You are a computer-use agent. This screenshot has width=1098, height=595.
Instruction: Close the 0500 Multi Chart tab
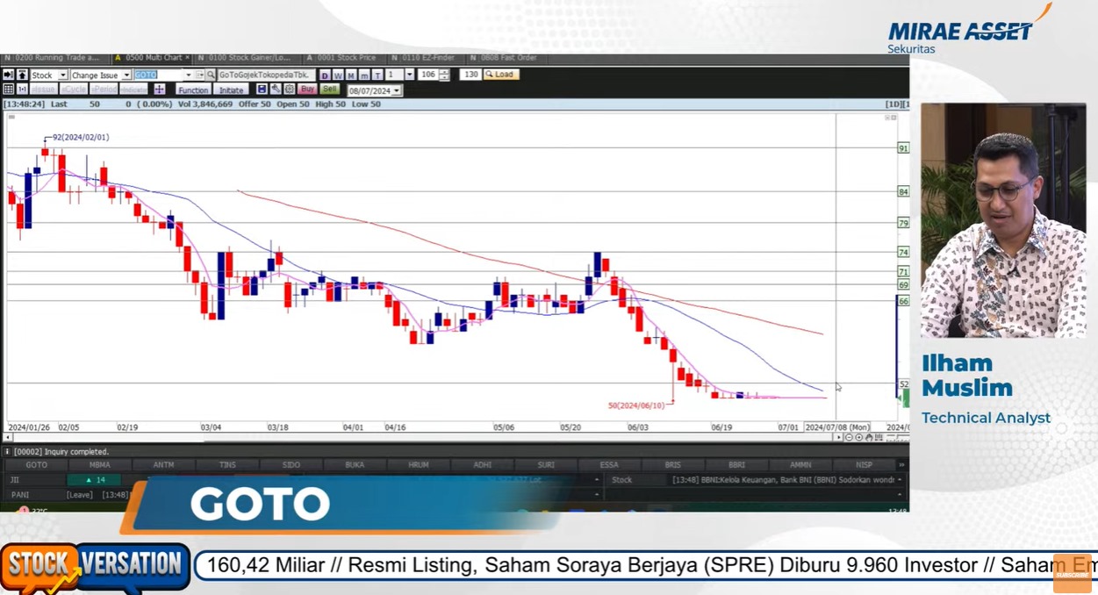click(187, 58)
